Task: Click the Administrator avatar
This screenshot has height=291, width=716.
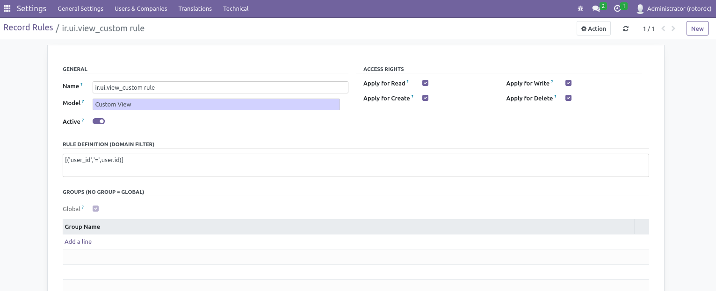Action: click(640, 8)
